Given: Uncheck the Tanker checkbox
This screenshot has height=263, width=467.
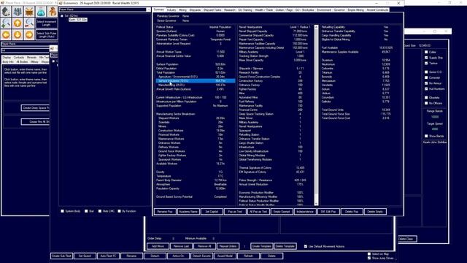Looking at the screenshot, I should coord(426,64).
